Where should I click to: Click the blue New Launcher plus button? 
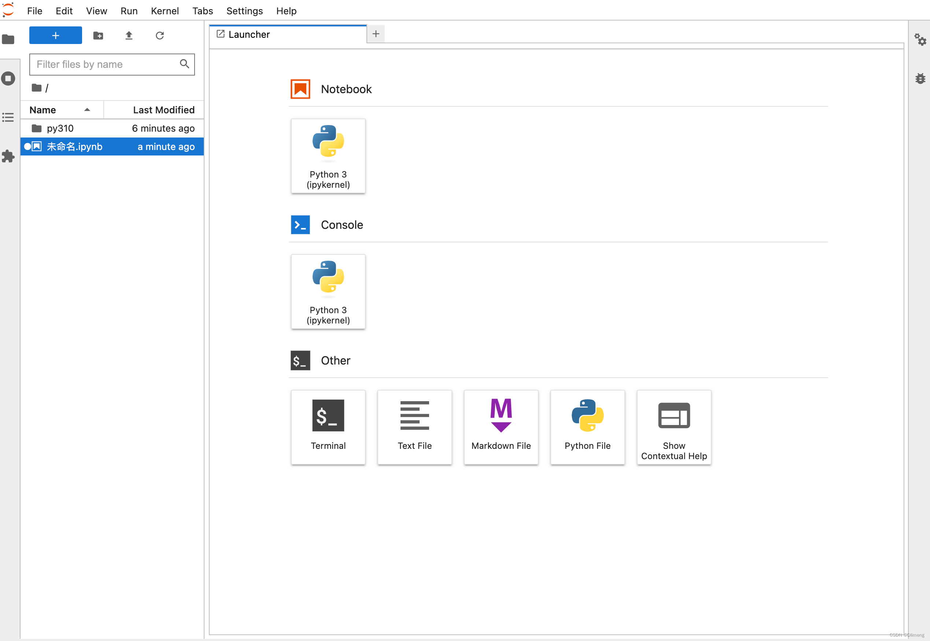(x=55, y=35)
